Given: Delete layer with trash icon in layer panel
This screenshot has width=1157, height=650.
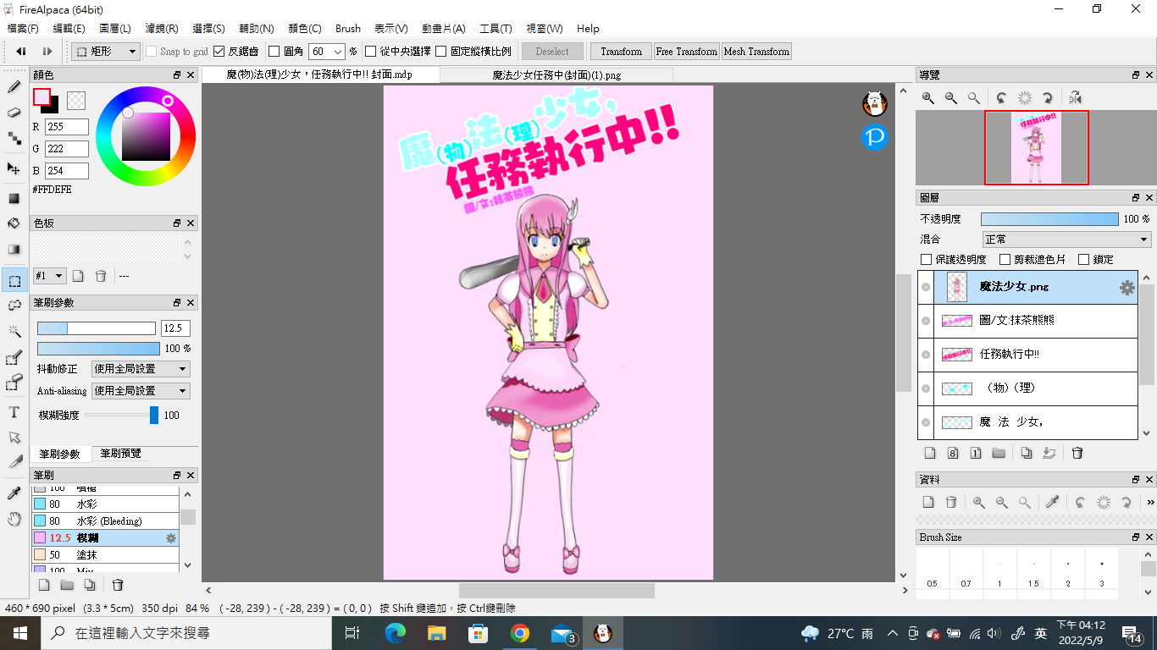Looking at the screenshot, I should point(1077,453).
